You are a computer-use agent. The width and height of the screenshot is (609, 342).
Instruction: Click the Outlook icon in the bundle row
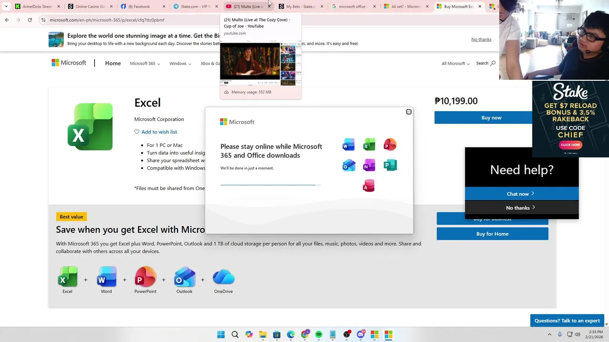(185, 277)
